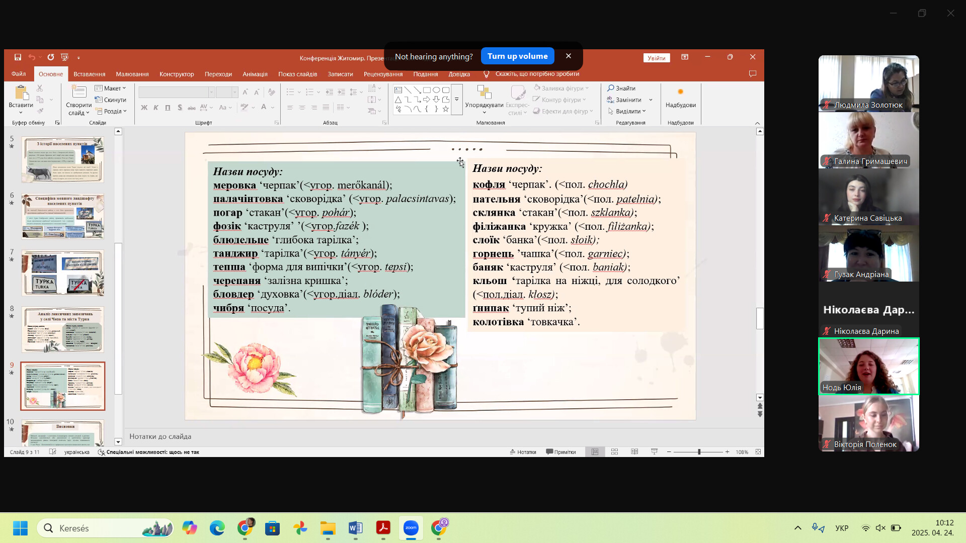Open the Анімація ribbon tab

tap(255, 74)
